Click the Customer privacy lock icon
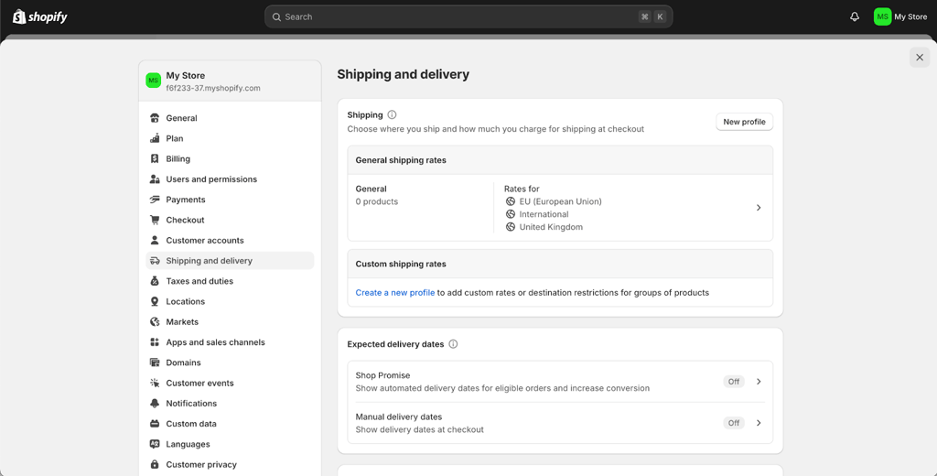The height and width of the screenshot is (476, 937). 155,464
